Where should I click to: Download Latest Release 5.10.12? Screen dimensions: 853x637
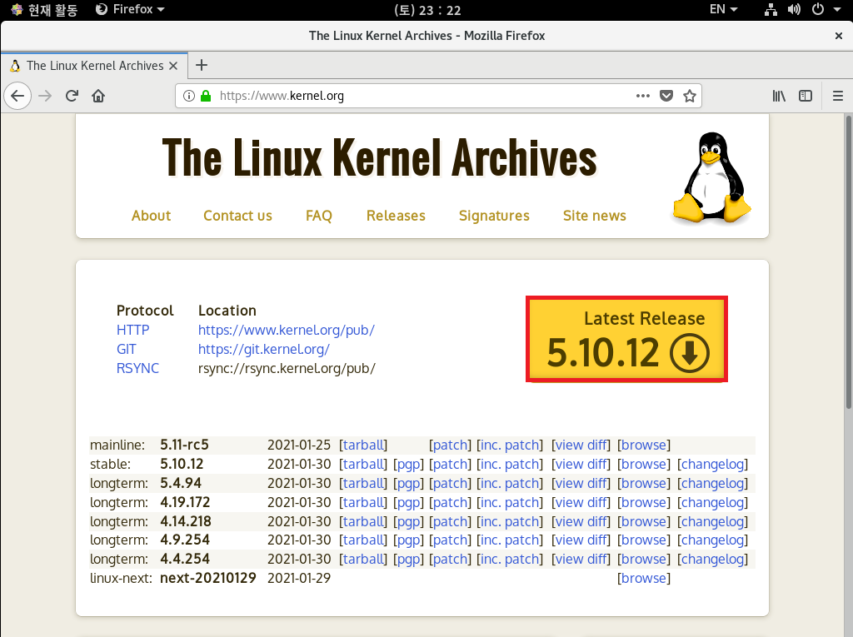(x=626, y=340)
